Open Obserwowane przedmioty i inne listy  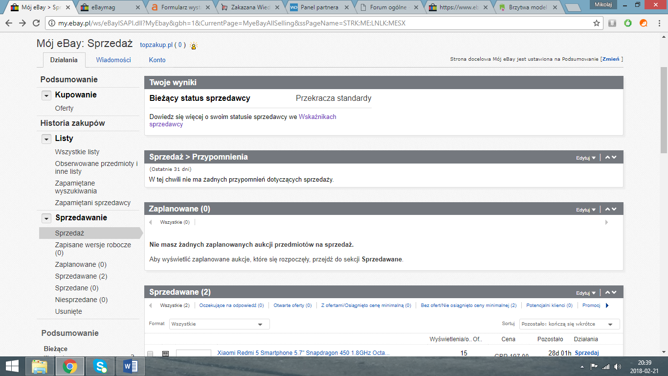(96, 167)
